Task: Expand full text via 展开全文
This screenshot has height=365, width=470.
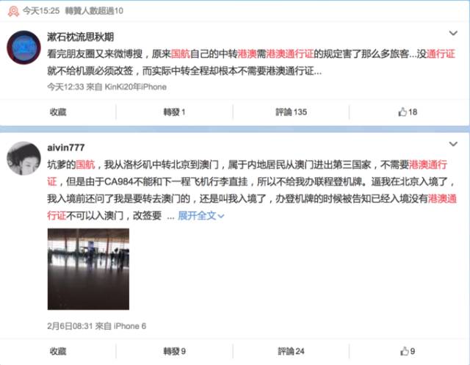Action: [x=200, y=215]
